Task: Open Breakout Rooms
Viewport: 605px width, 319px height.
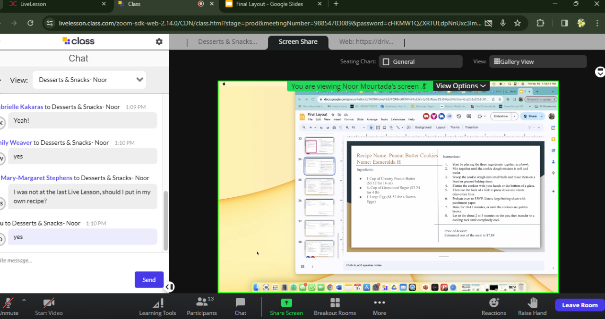Action: pyautogui.click(x=335, y=306)
